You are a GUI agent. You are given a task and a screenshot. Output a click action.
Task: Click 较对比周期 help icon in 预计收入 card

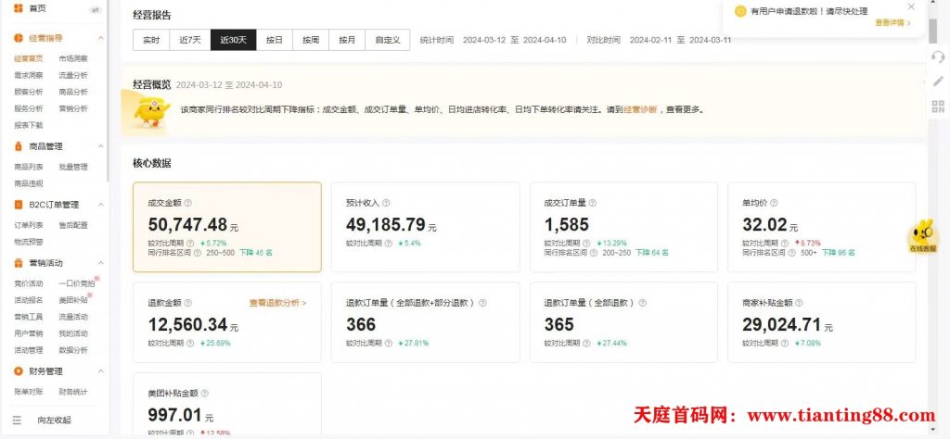point(387,243)
